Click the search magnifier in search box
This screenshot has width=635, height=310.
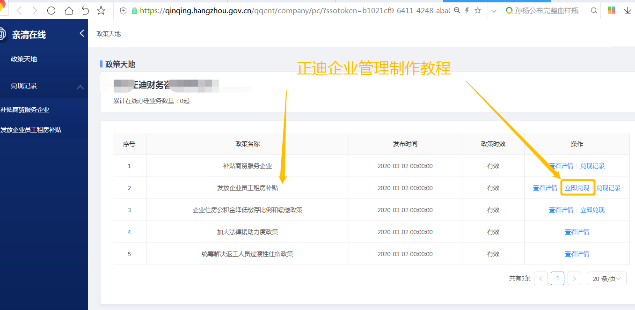594,10
